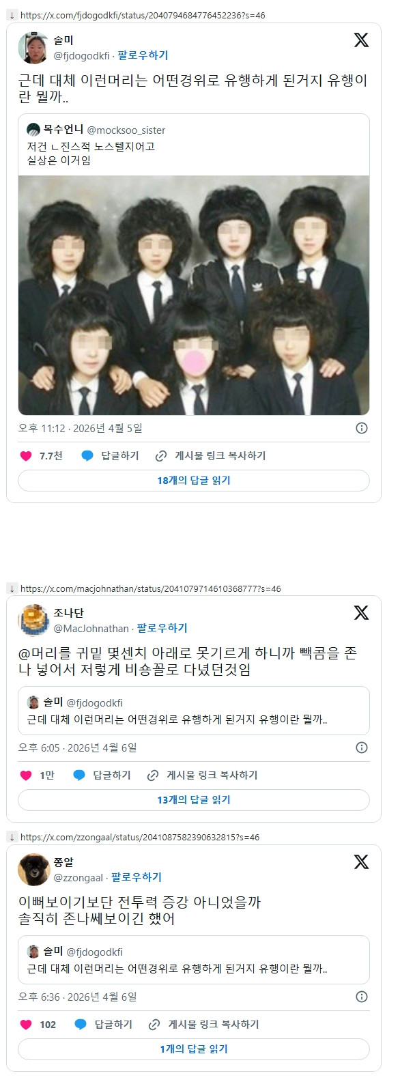Click heart icon showing 102 likes
400x1082 pixels.
point(26,1024)
